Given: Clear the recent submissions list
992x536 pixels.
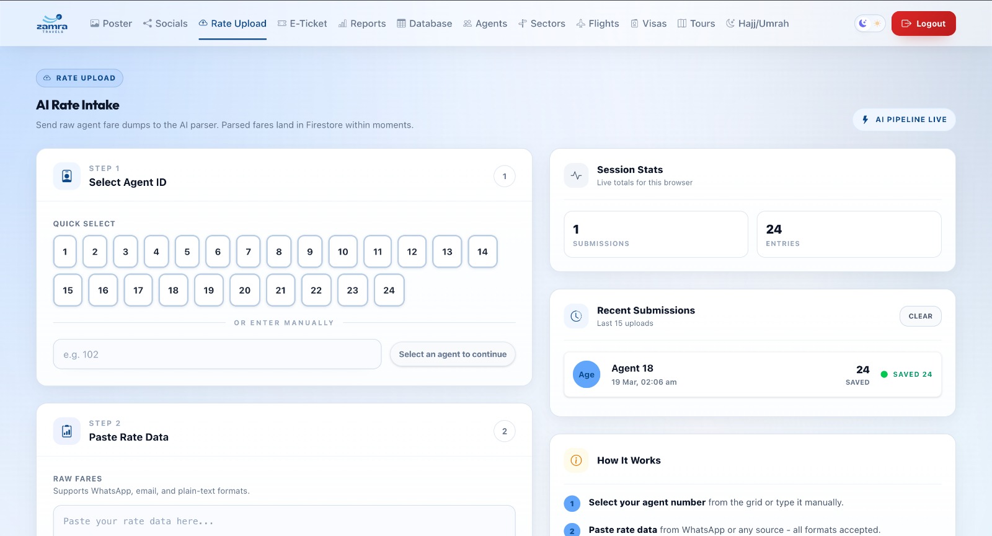Looking at the screenshot, I should tap(921, 316).
